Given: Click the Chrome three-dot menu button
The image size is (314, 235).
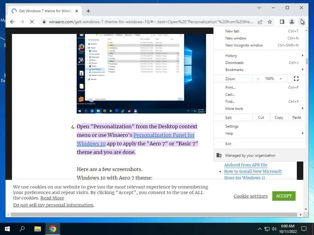Looking at the screenshot, I should pyautogui.click(x=302, y=22).
